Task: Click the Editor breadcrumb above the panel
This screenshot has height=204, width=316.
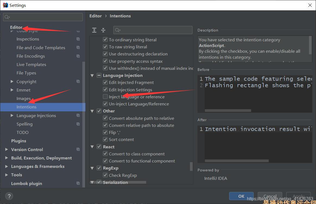Action: coord(96,16)
